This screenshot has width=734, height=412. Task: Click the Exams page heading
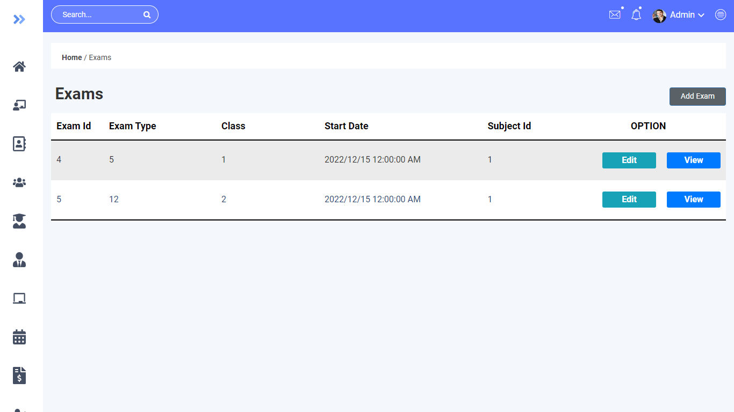pyautogui.click(x=80, y=94)
